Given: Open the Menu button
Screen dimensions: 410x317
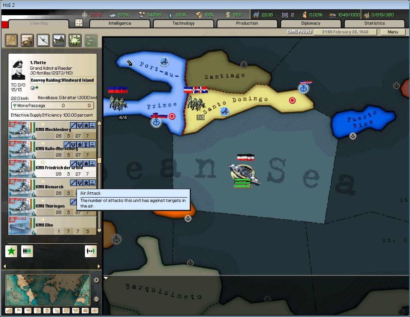Looking at the screenshot, I should pyautogui.click(x=393, y=32).
